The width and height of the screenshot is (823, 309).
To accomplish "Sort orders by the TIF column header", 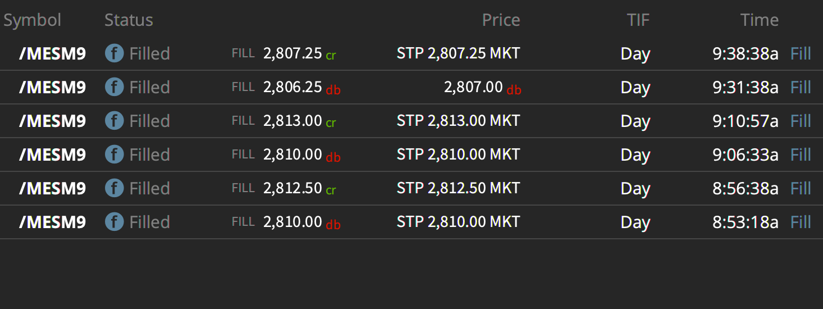I will 638,20.
